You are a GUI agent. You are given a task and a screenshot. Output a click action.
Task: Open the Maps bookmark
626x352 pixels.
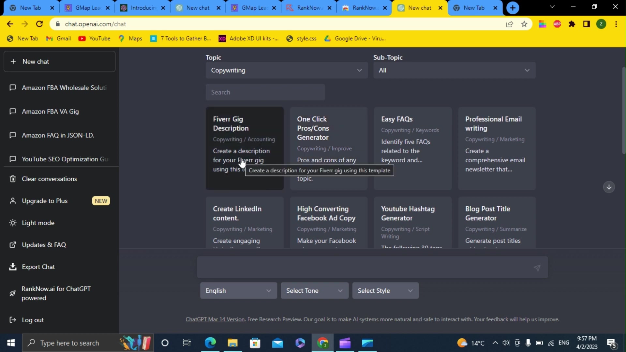[130, 38]
